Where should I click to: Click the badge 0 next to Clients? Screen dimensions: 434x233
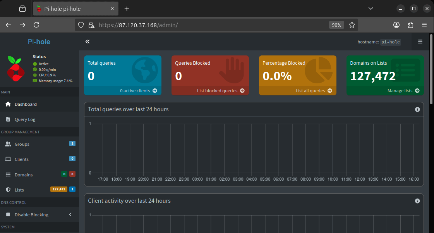coord(72,159)
